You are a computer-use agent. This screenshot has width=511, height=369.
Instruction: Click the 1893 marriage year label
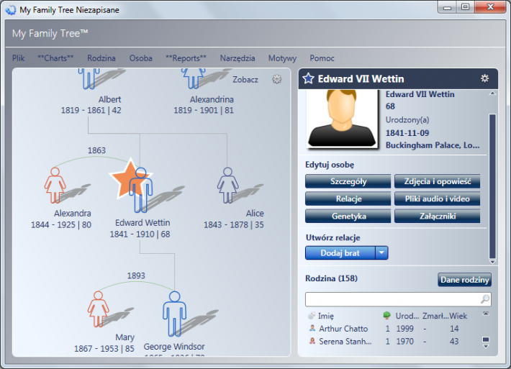[136, 275]
